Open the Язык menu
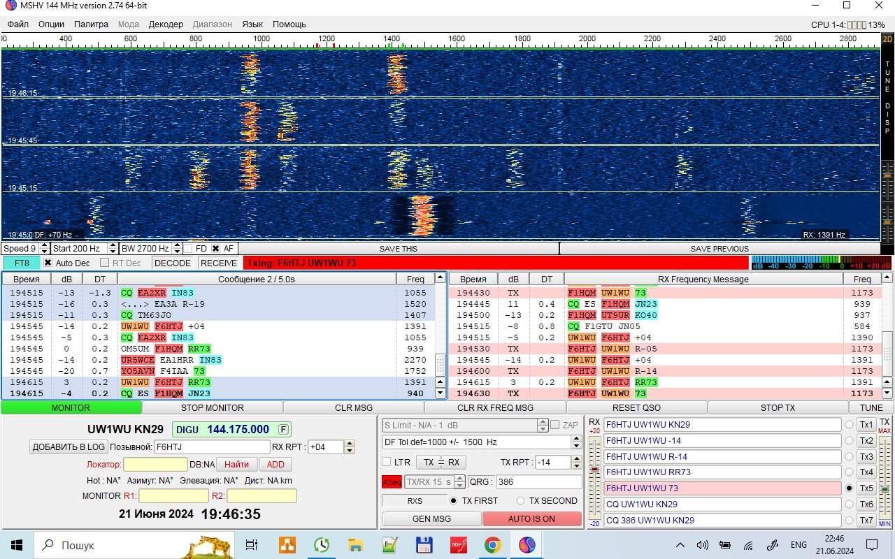 252,24
